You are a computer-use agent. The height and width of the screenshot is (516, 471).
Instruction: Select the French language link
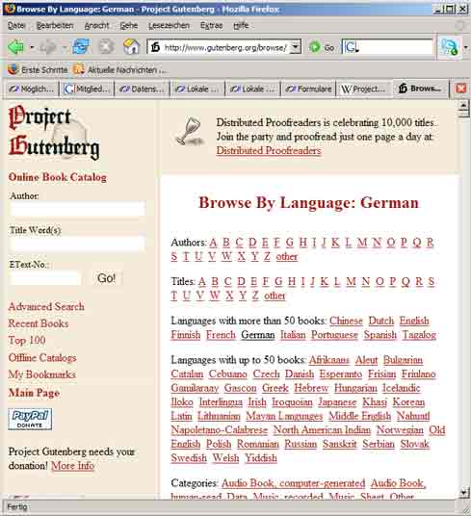(221, 335)
